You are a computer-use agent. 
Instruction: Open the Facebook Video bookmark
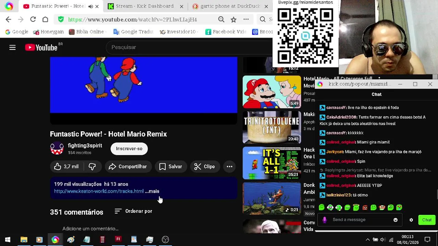pos(226,32)
